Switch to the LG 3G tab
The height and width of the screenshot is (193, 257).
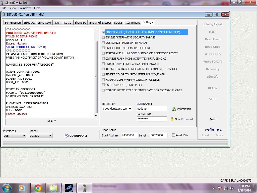[68, 23]
